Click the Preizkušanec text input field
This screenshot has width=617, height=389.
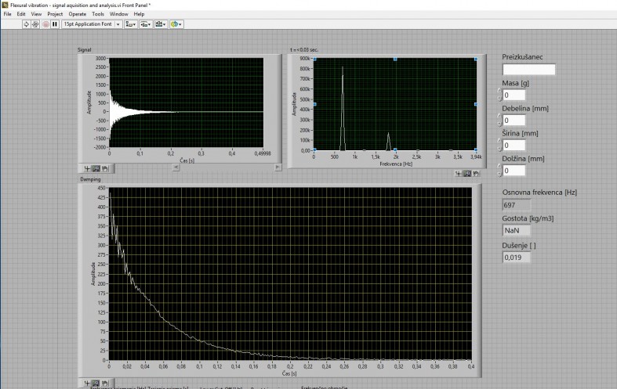pos(528,70)
